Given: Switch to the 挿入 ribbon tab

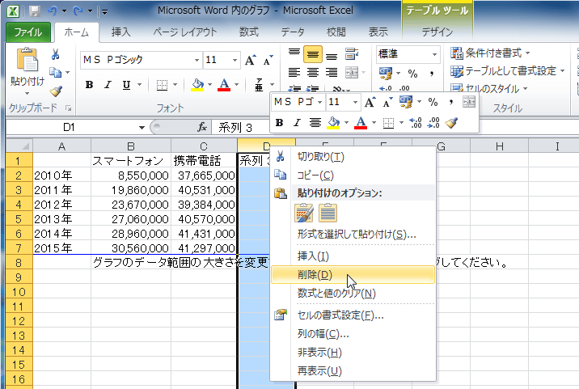Looking at the screenshot, I should tap(120, 32).
